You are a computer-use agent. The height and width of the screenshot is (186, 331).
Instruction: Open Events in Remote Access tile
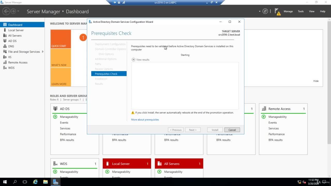tap(273, 123)
